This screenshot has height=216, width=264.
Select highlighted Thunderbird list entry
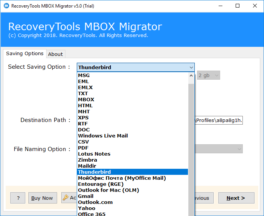tap(132, 172)
